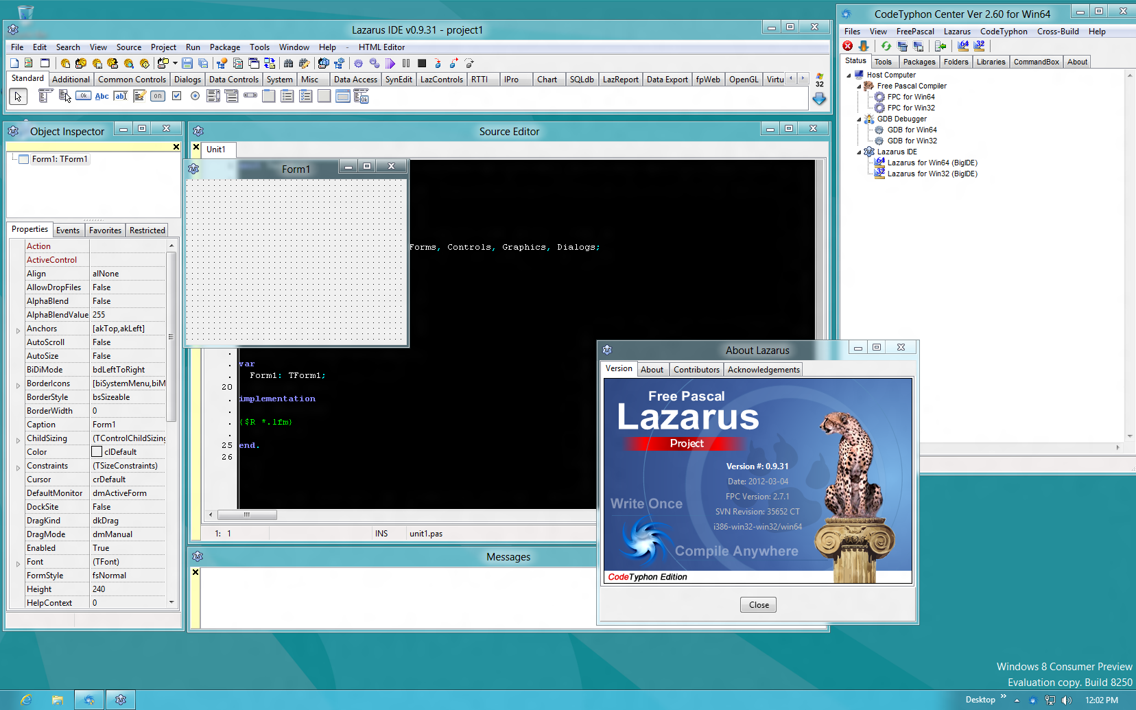Collapse the Lazarus IDE tree node
The image size is (1136, 710).
coord(859,152)
